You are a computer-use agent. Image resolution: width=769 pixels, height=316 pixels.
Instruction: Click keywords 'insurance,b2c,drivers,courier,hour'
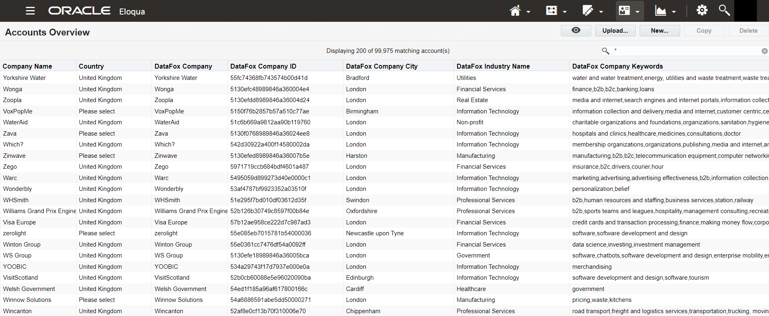click(x=618, y=167)
